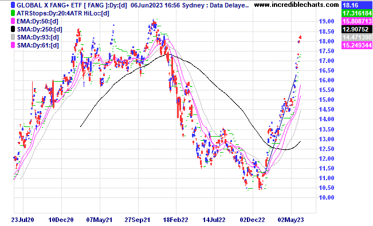This screenshot has height=226, width=373.
Task: Click the 23Jul20 date axis label
Action: (22, 220)
